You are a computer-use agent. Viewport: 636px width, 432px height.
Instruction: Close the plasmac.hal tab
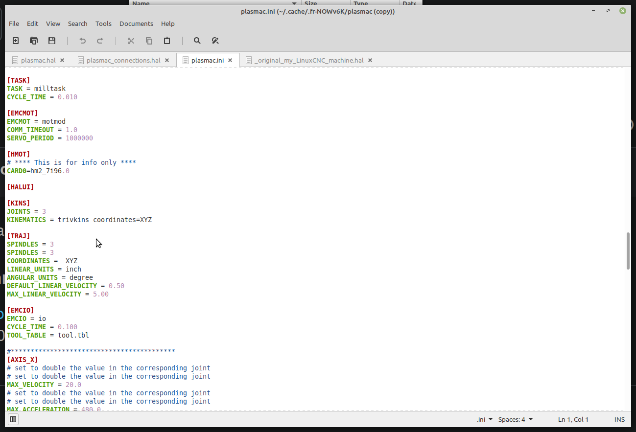tap(62, 61)
